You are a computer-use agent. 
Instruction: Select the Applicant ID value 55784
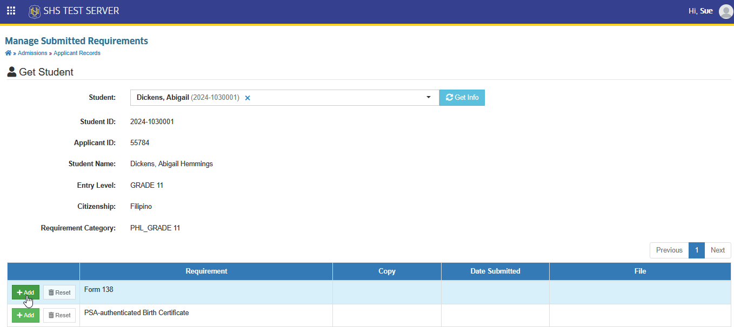click(x=139, y=143)
